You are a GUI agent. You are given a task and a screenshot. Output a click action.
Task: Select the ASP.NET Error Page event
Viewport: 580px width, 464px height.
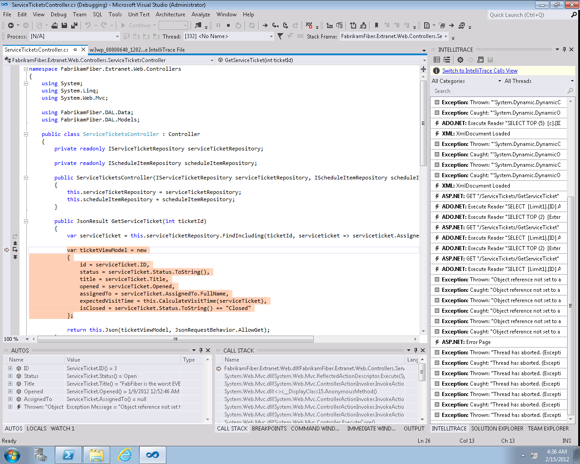(x=466, y=342)
